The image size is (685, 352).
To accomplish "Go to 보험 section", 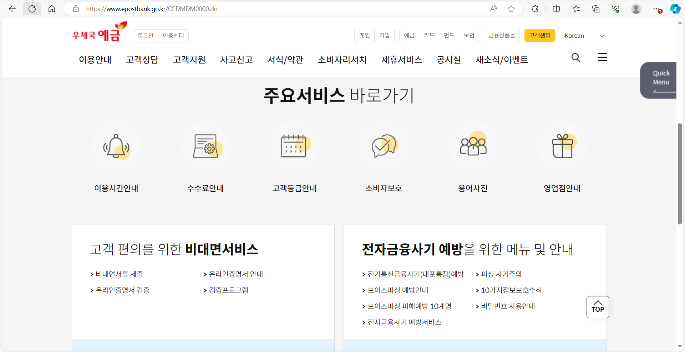I will tap(469, 35).
